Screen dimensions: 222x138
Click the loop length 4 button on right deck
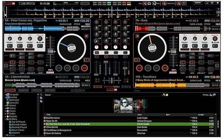183,55
